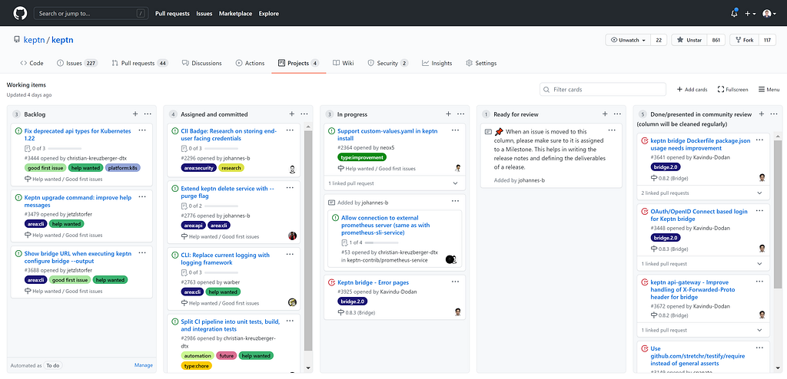Screen dimensions: 787x379
Task: Open the Insights tab
Action: tap(437, 63)
